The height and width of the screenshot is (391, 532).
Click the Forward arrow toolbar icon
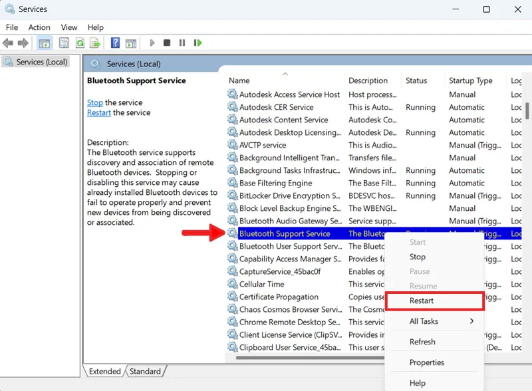[23, 43]
